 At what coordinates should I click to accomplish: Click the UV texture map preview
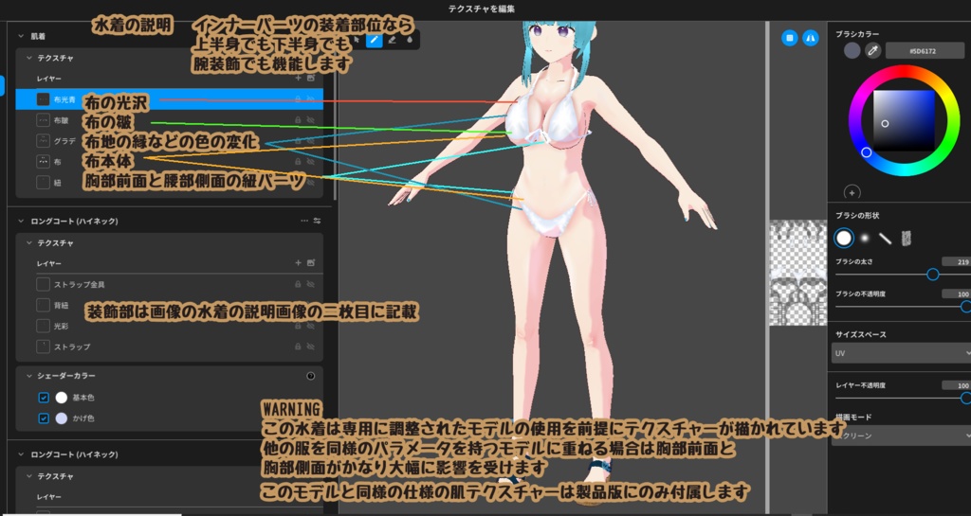798,273
